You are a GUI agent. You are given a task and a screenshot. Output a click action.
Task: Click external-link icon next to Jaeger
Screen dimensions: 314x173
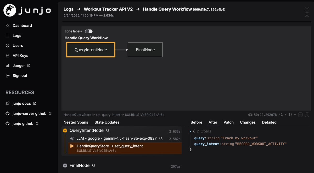click(x=29, y=65)
